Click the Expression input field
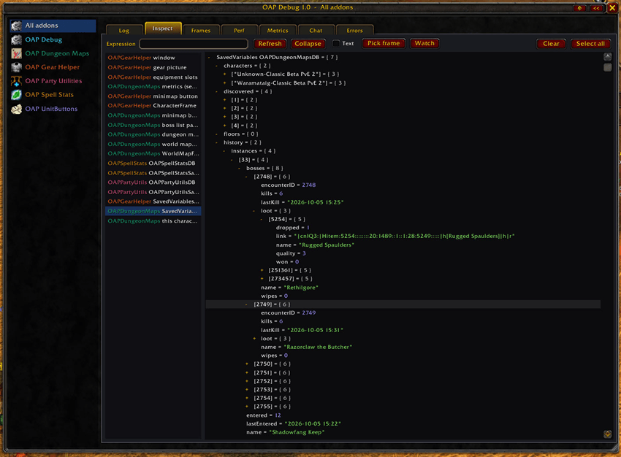The image size is (621, 457). (194, 44)
